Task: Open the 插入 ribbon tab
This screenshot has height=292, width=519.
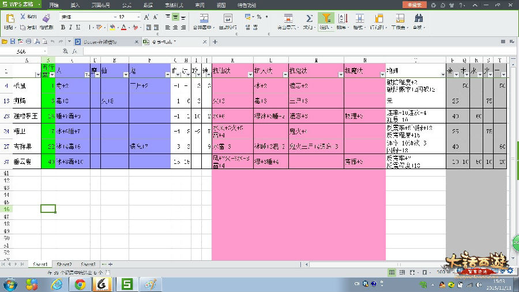Action: pos(75,5)
